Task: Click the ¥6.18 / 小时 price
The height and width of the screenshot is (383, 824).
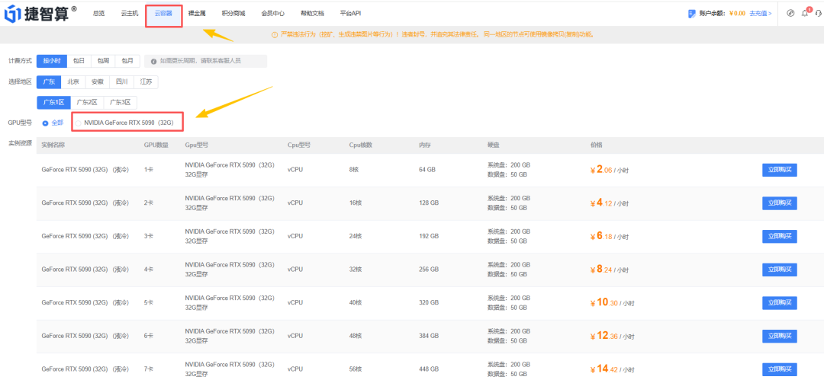Action: 609,237
